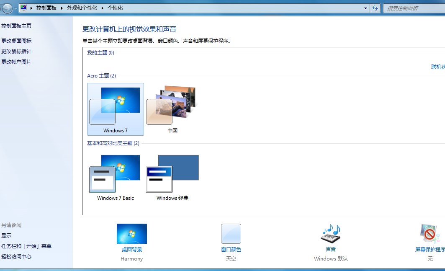The image size is (445, 271).
Task: Click the 无 label under screen saver
Action: click(x=430, y=259)
